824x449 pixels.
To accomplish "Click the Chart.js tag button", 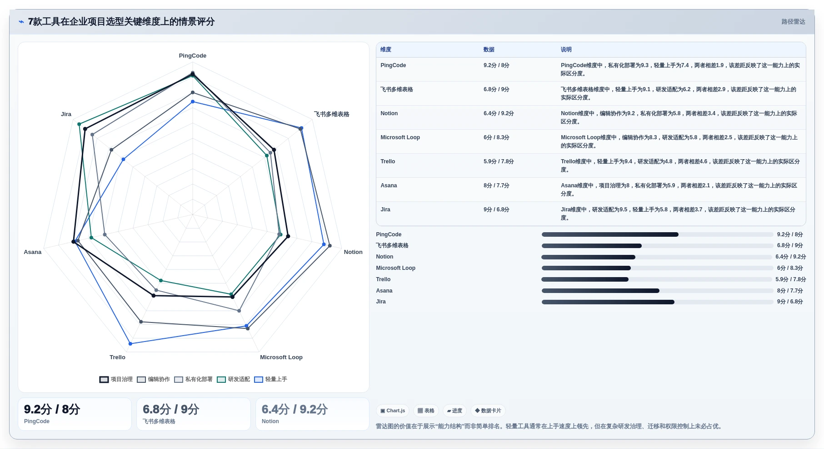I will 393,411.
